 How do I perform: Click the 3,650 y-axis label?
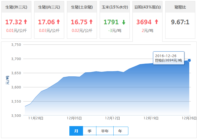[x=16, y=73]
